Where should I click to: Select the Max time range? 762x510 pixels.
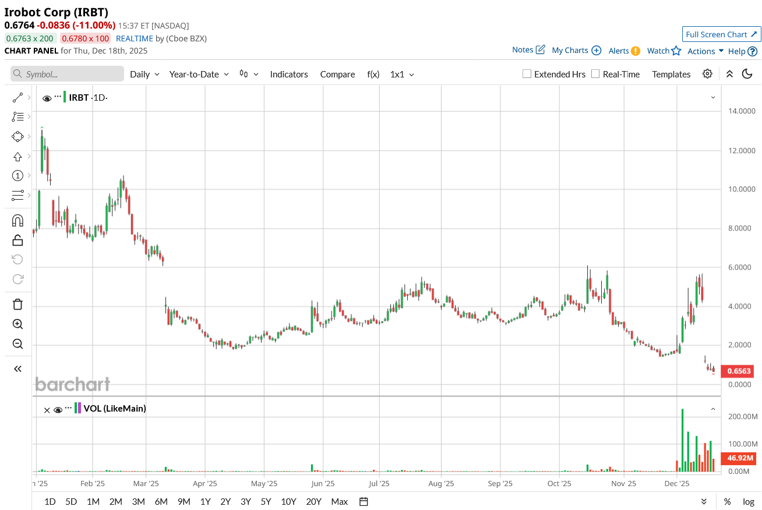click(x=340, y=502)
